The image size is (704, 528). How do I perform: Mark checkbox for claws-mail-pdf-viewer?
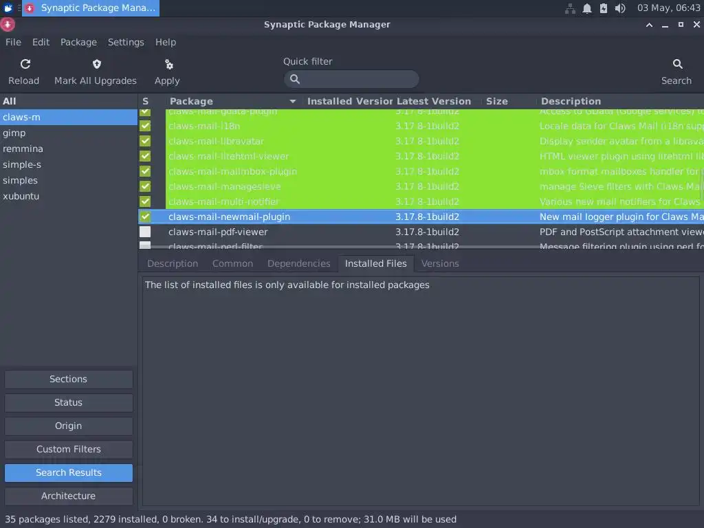point(145,232)
